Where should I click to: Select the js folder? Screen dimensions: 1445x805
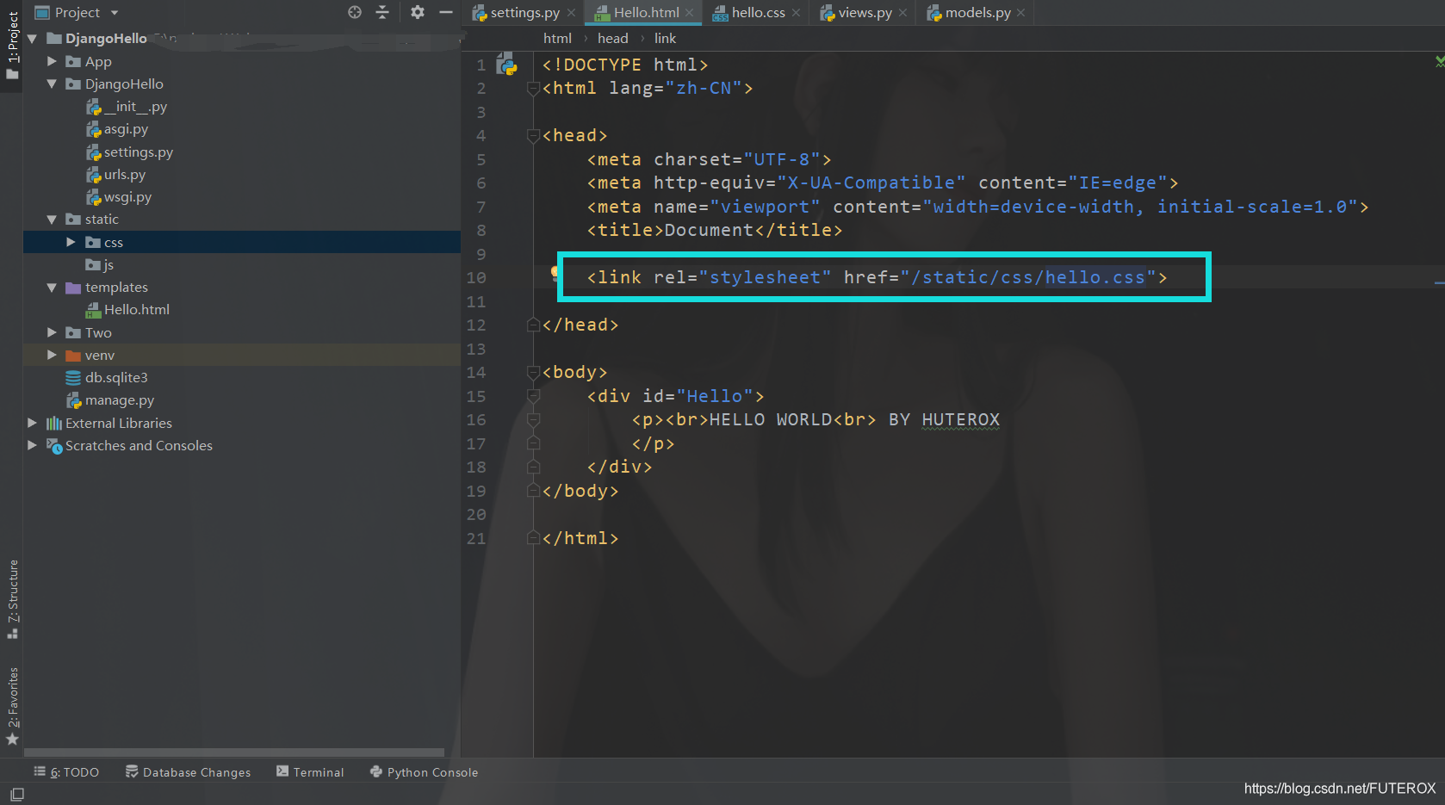[x=100, y=264]
